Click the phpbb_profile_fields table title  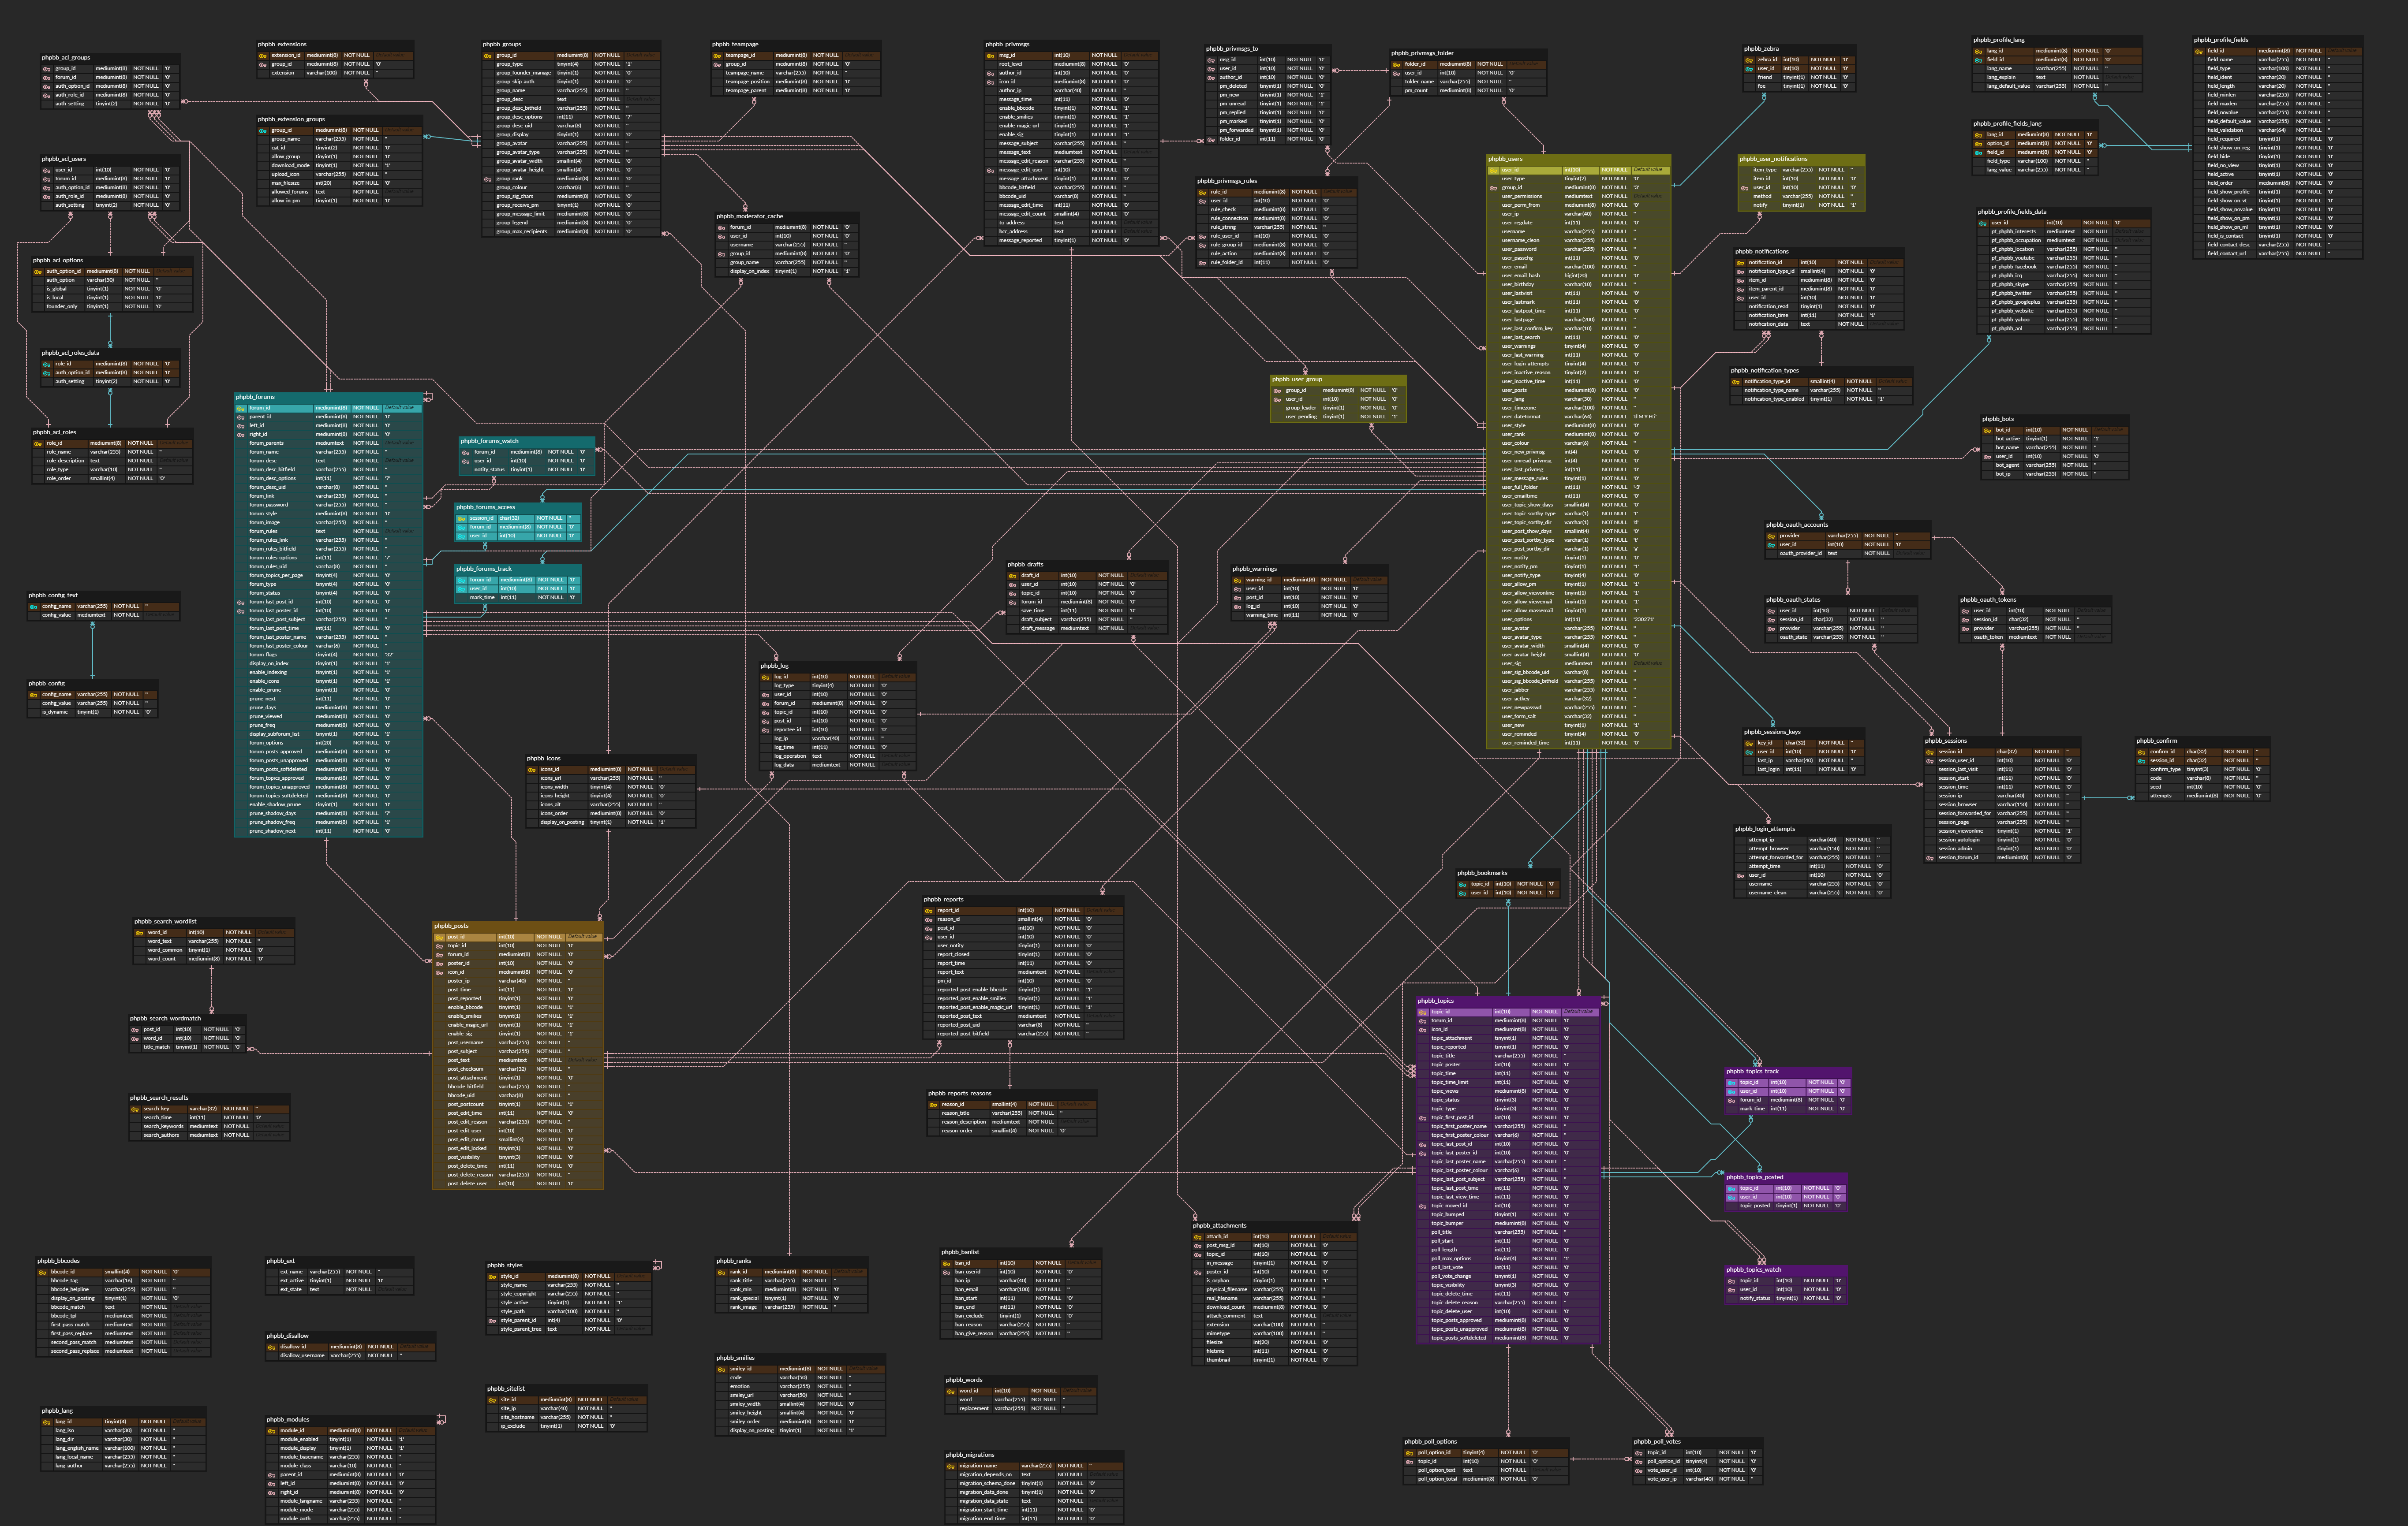pyautogui.click(x=2220, y=40)
